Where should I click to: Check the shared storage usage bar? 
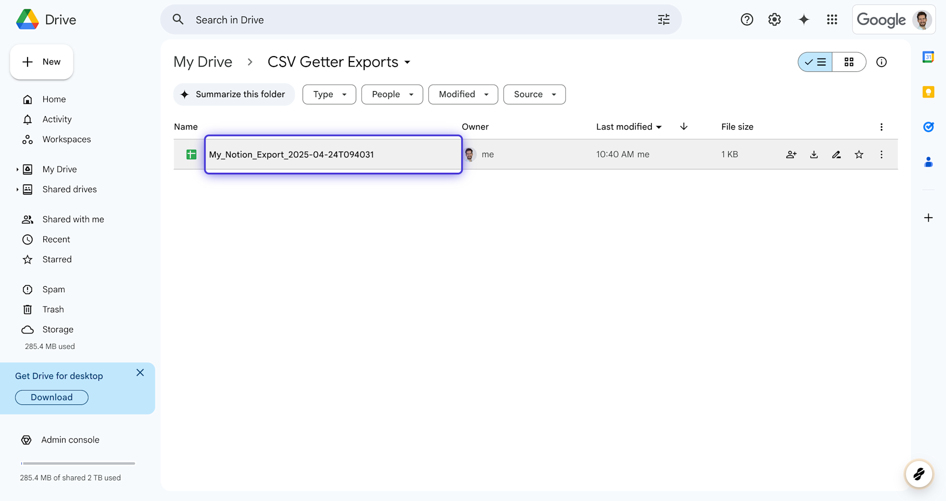(x=77, y=463)
